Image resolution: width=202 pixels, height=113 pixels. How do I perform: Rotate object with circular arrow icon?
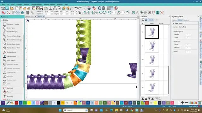click(110, 13)
